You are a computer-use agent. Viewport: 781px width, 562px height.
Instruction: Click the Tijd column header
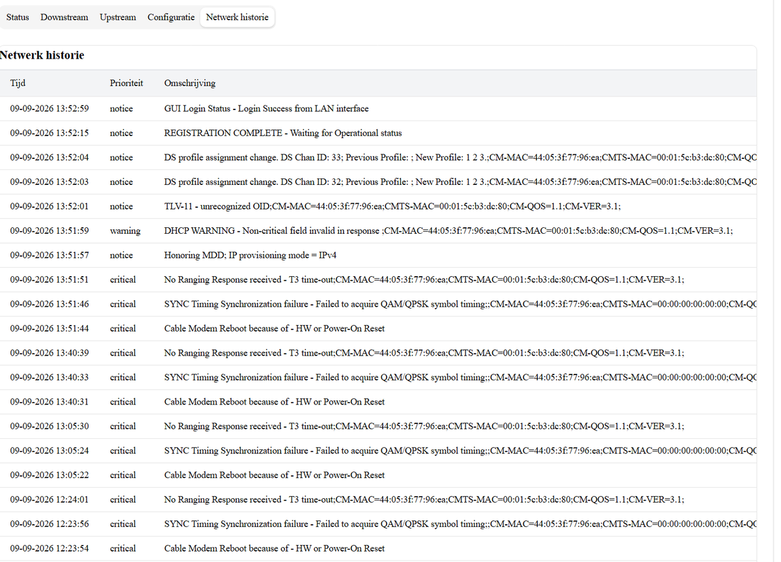click(18, 83)
